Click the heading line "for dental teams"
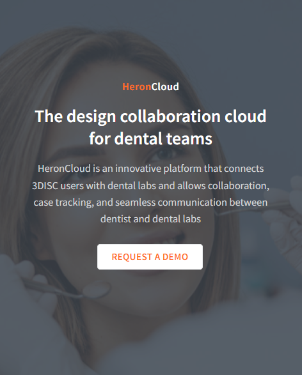 click(x=150, y=139)
